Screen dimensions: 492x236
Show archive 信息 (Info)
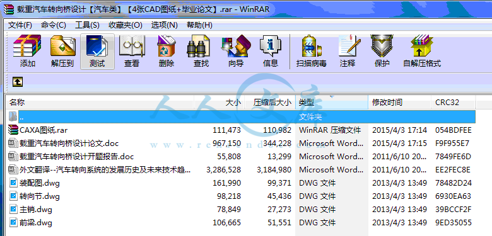coord(271,46)
